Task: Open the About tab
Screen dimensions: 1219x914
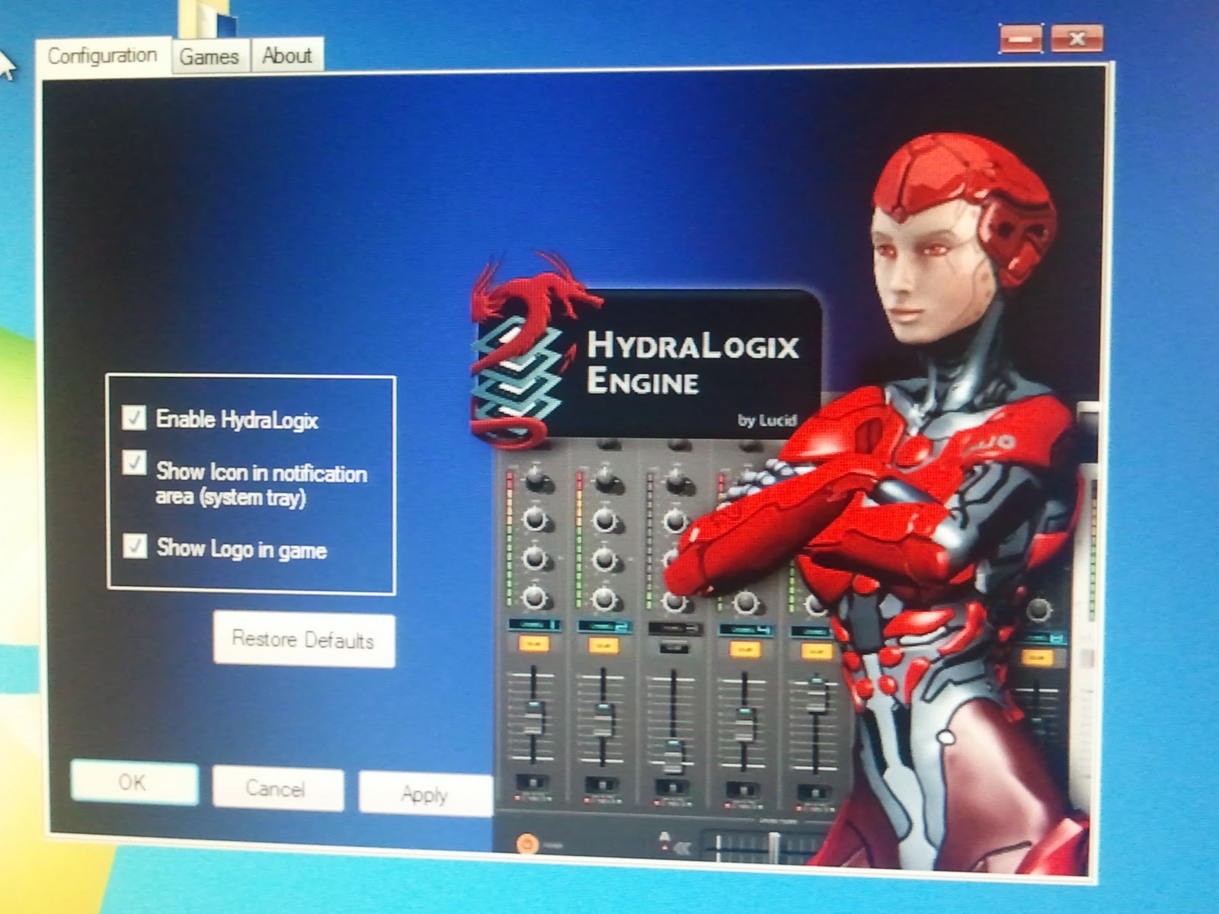Action: (287, 56)
